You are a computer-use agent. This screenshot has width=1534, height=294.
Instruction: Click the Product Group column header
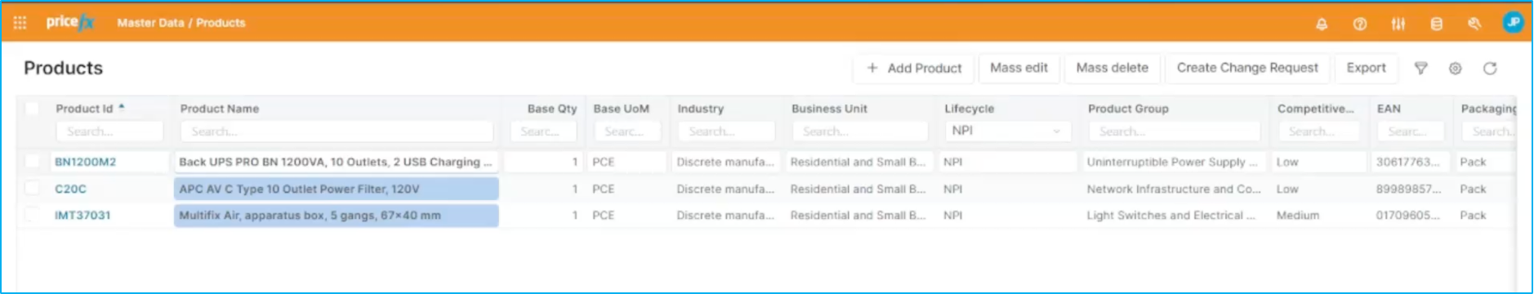coord(1128,109)
